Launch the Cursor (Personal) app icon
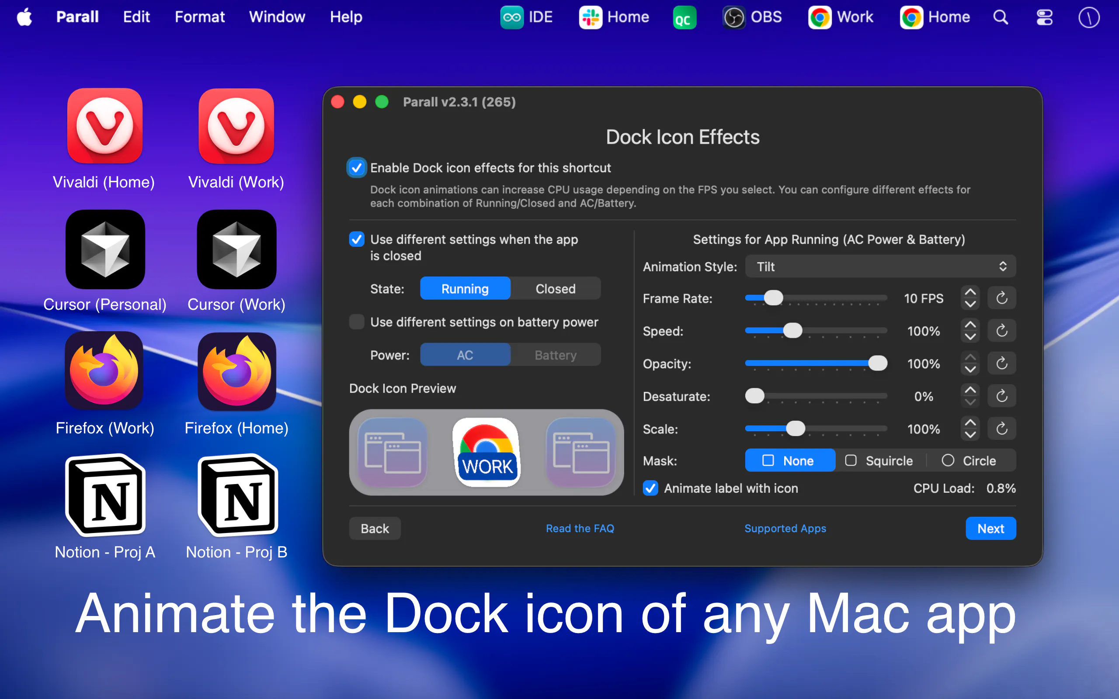 click(105, 249)
